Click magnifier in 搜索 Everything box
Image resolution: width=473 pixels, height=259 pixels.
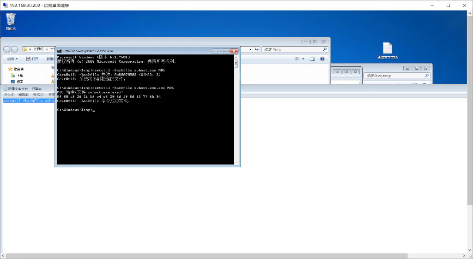pos(427,76)
